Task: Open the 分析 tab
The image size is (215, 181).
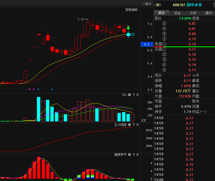Action: 193,13
